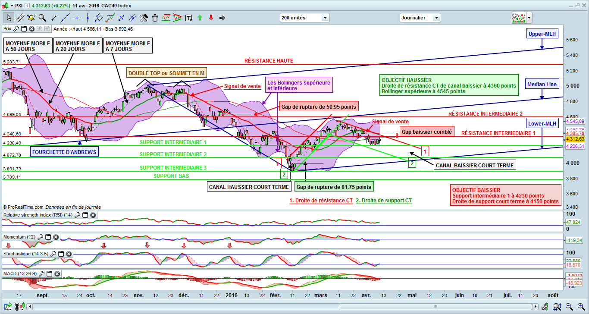589x314 pixels.
Task: Click the FOURCHETTE D'ANDREWS annotation box
Action: [64, 151]
